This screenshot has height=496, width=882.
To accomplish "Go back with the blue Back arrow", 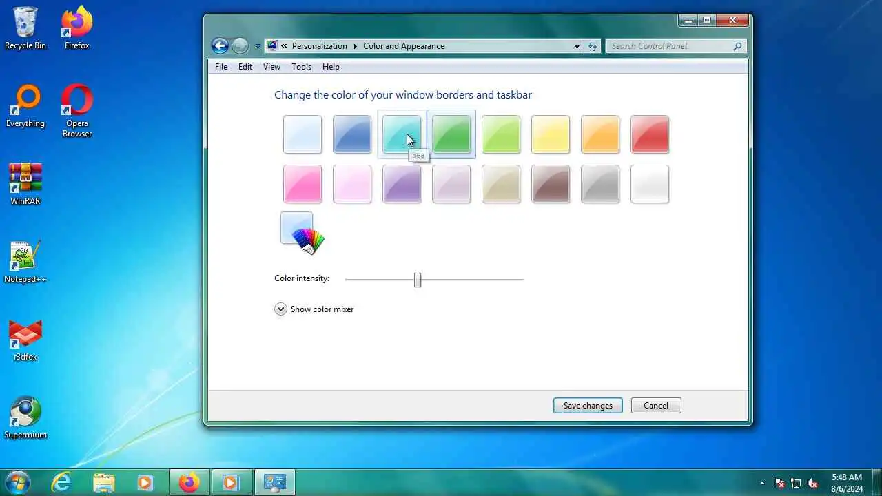I will pos(220,46).
